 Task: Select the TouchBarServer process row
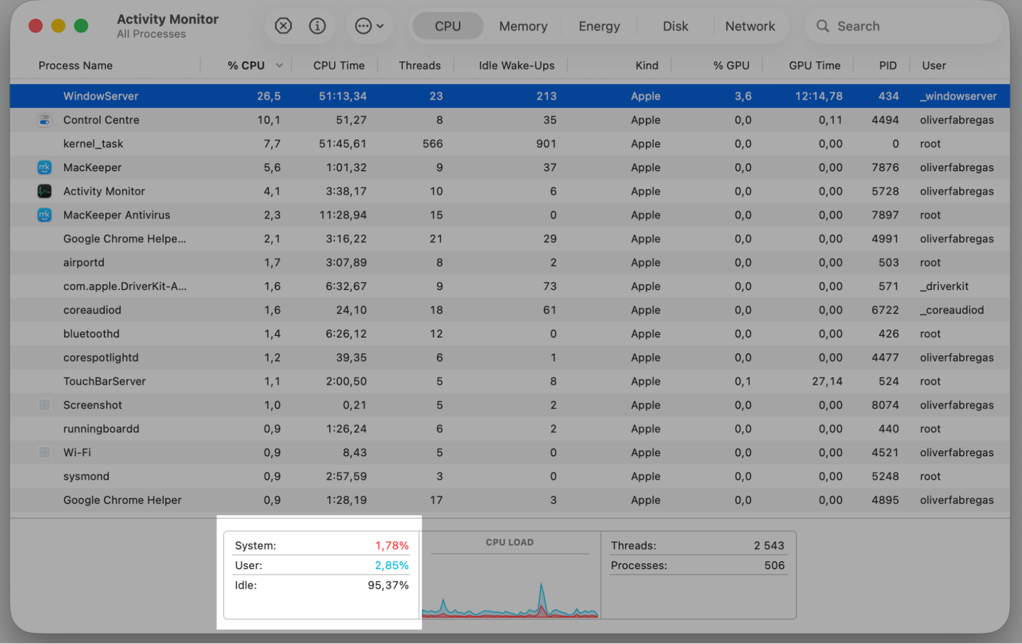pyautogui.click(x=510, y=382)
